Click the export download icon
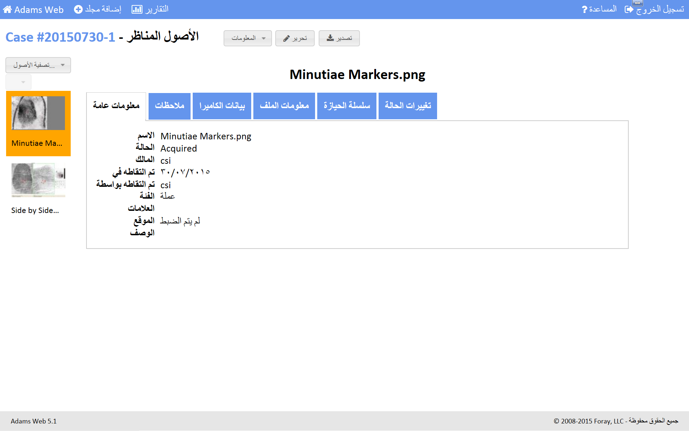The image size is (689, 431). [x=330, y=38]
